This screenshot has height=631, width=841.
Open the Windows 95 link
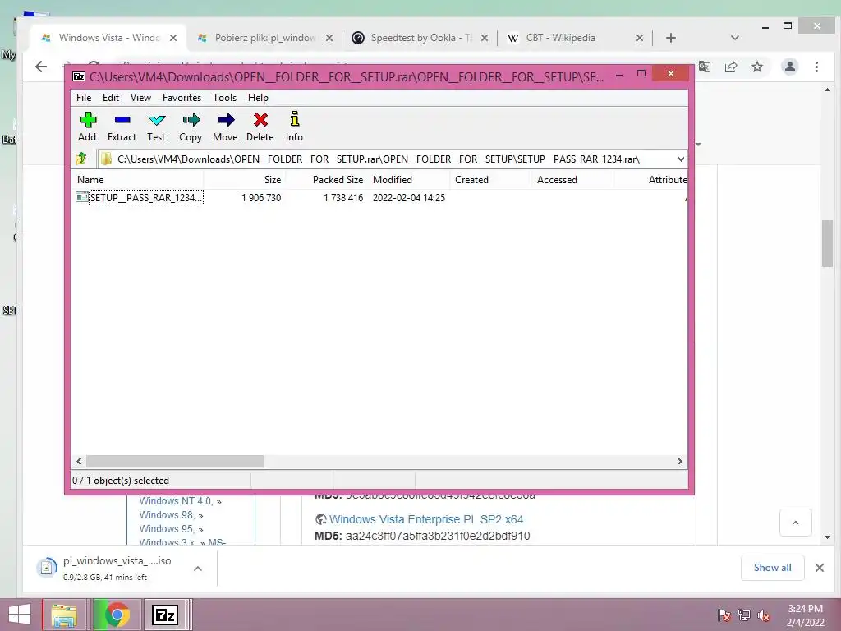(x=167, y=529)
